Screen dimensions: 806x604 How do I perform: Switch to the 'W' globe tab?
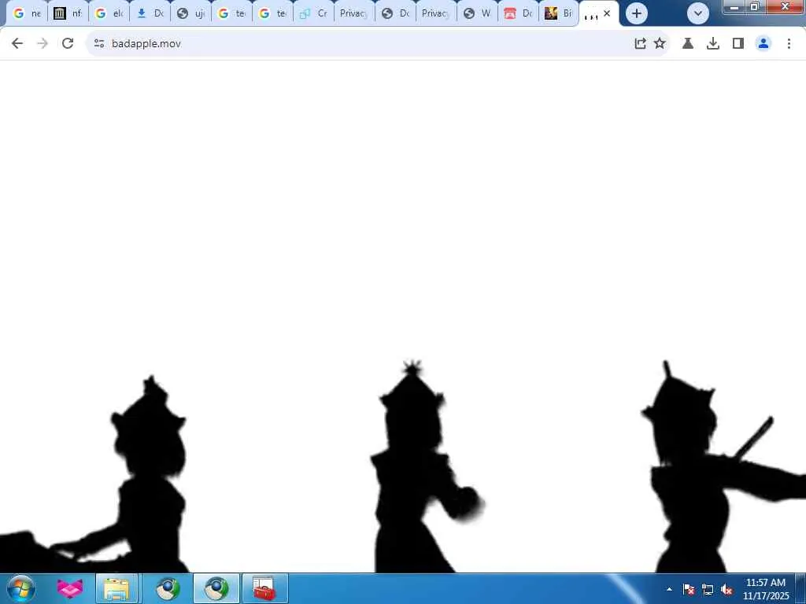coord(478,13)
